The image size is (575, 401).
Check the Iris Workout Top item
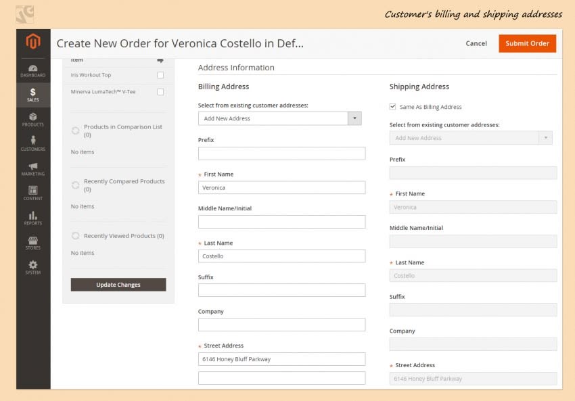(160, 75)
